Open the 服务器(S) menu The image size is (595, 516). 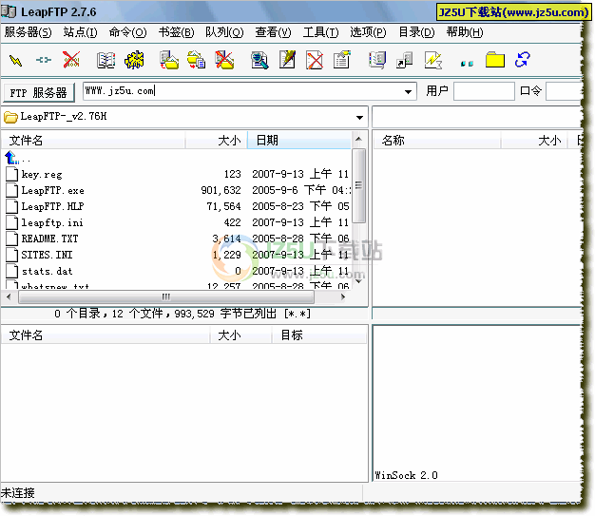[29, 32]
